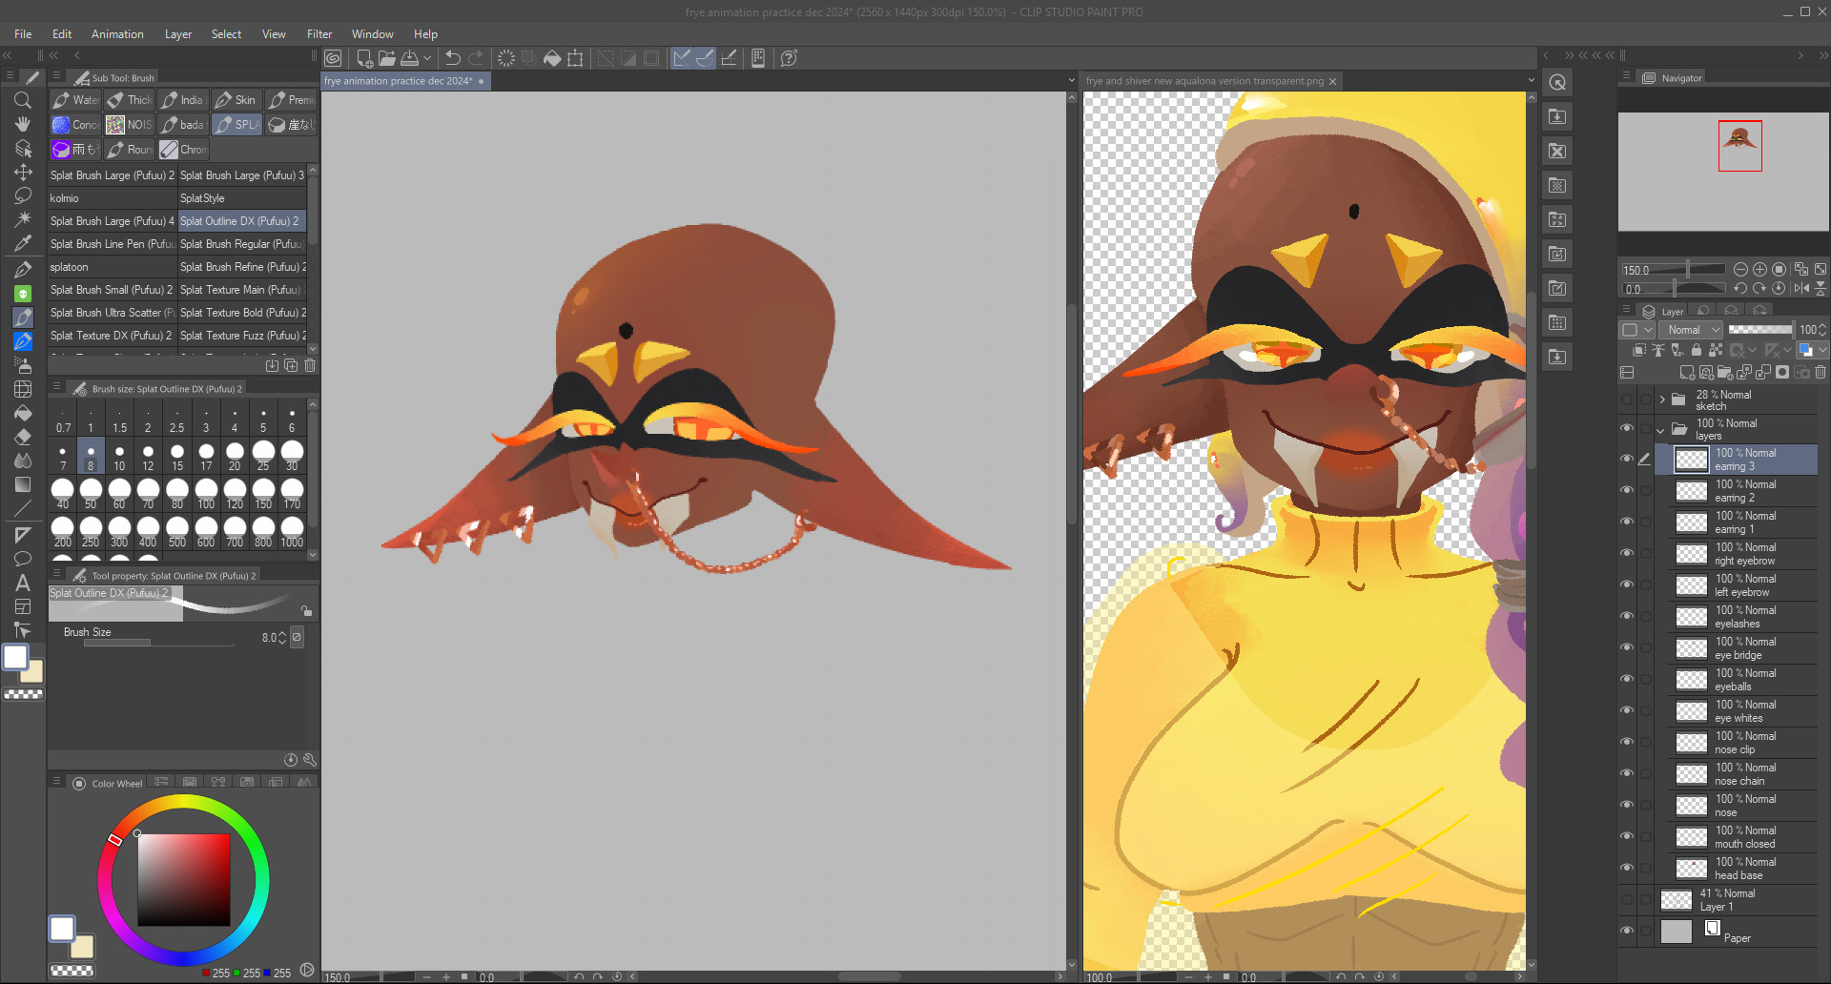1831x984 pixels.
Task: Choose Splat Brush Regular (Pufuu) sub tool
Action: tap(242, 244)
